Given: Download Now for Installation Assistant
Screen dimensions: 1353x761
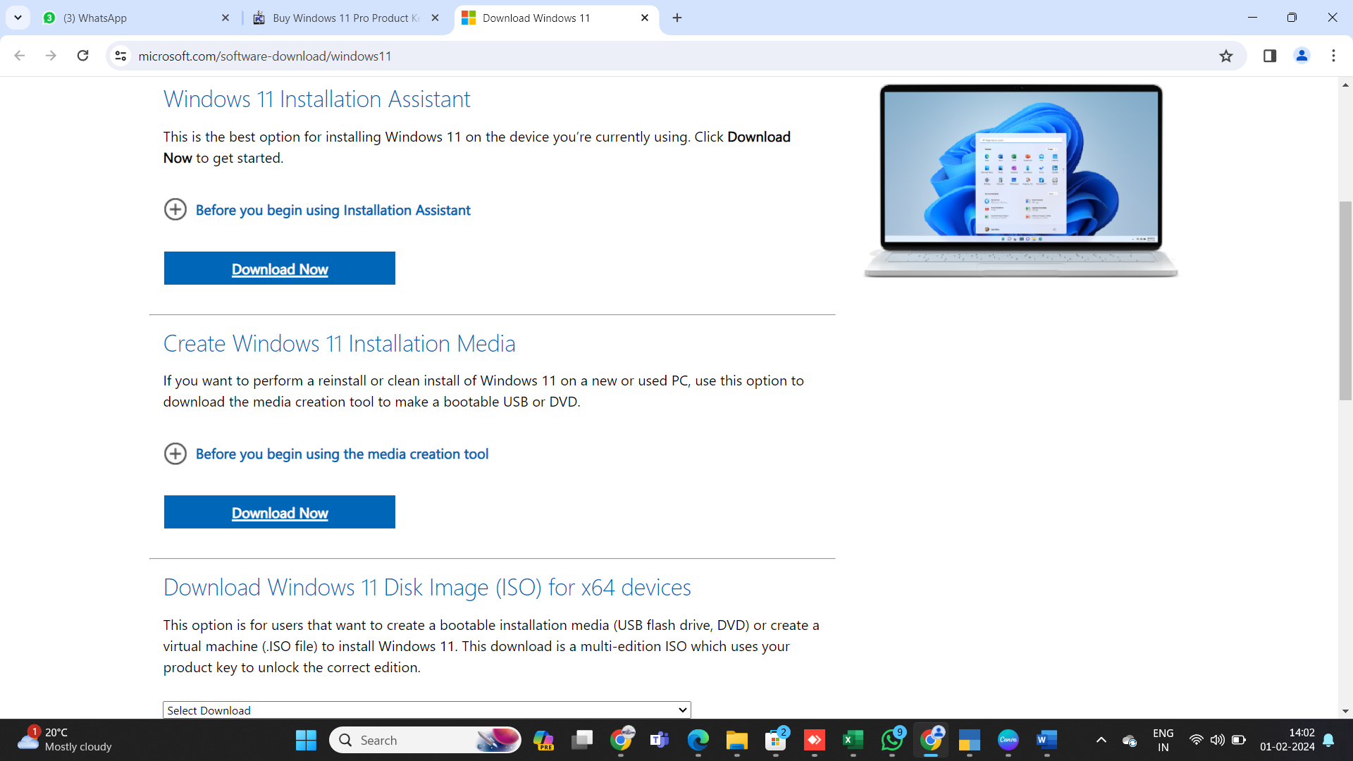Looking at the screenshot, I should click(x=280, y=268).
